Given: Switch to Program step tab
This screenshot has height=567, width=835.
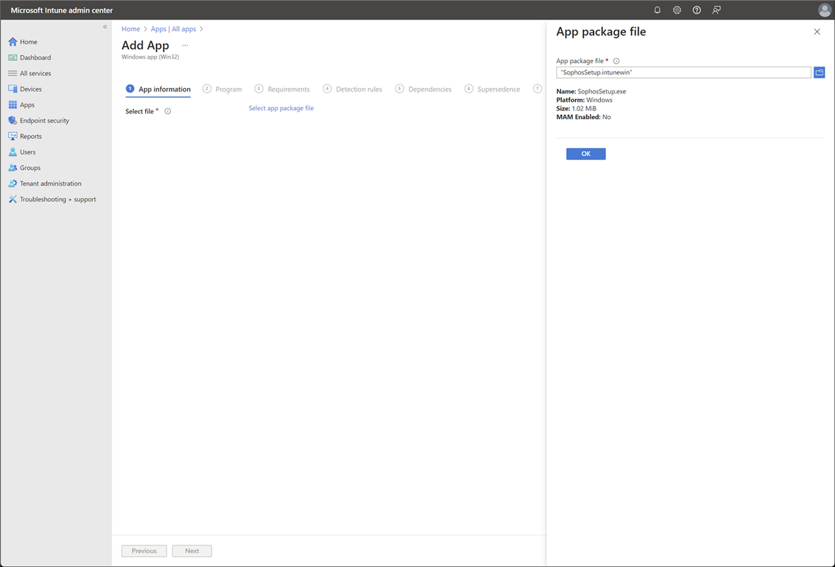Looking at the screenshot, I should point(222,89).
